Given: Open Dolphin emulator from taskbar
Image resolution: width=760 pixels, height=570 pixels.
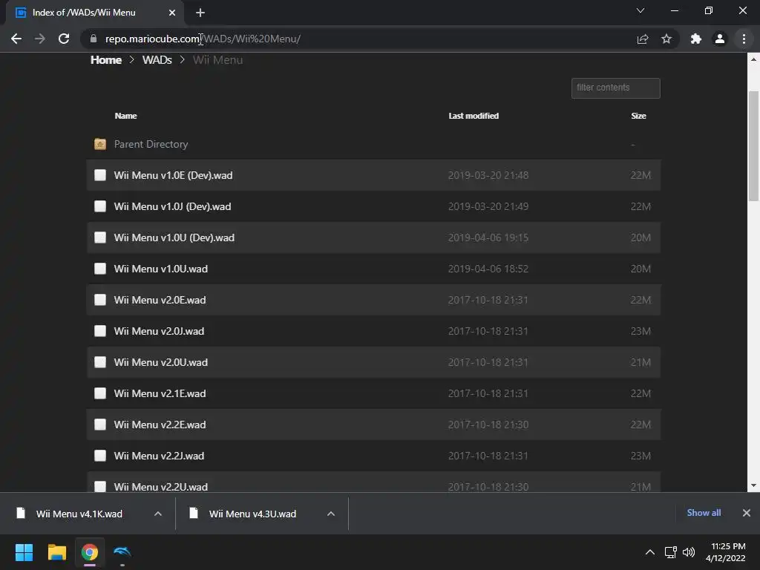Looking at the screenshot, I should point(122,552).
